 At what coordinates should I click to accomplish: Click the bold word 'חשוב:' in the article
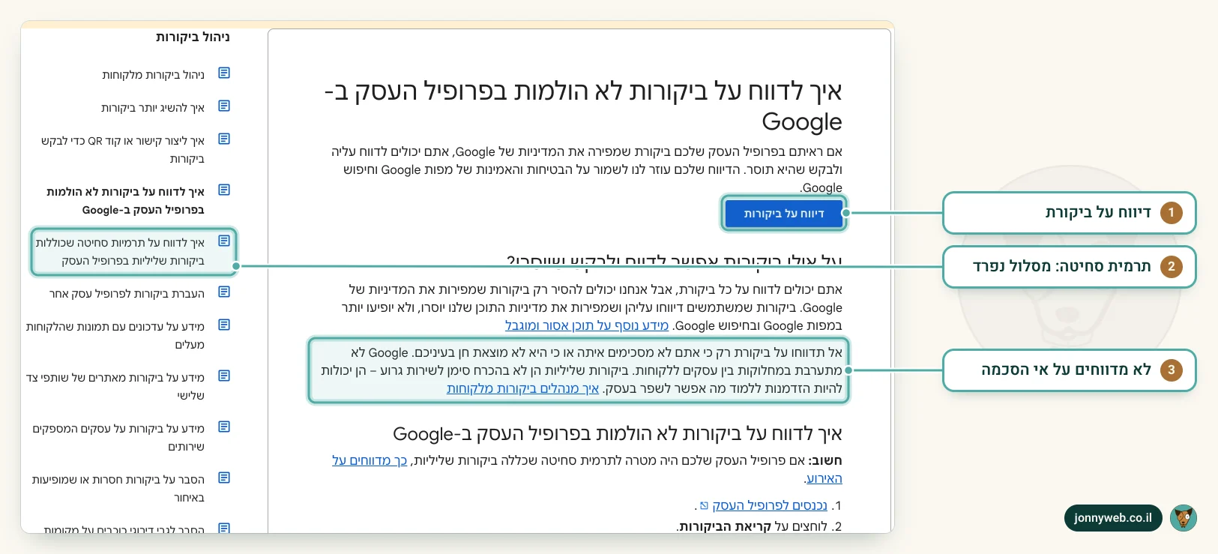826,460
